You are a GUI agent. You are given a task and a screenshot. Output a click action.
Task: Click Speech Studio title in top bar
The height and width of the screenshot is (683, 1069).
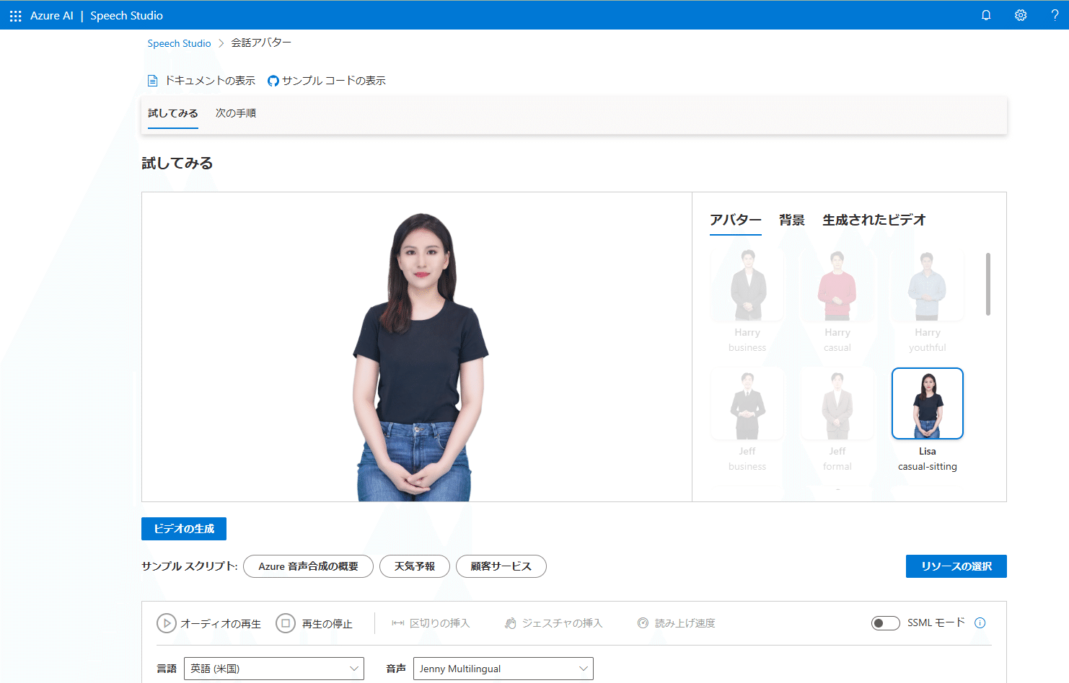coord(126,15)
